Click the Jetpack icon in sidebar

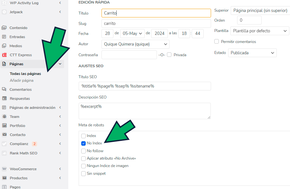point(4,12)
